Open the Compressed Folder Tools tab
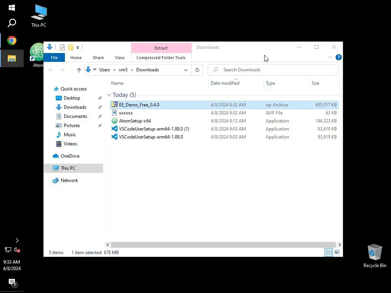The image size is (391, 293). pos(161,58)
